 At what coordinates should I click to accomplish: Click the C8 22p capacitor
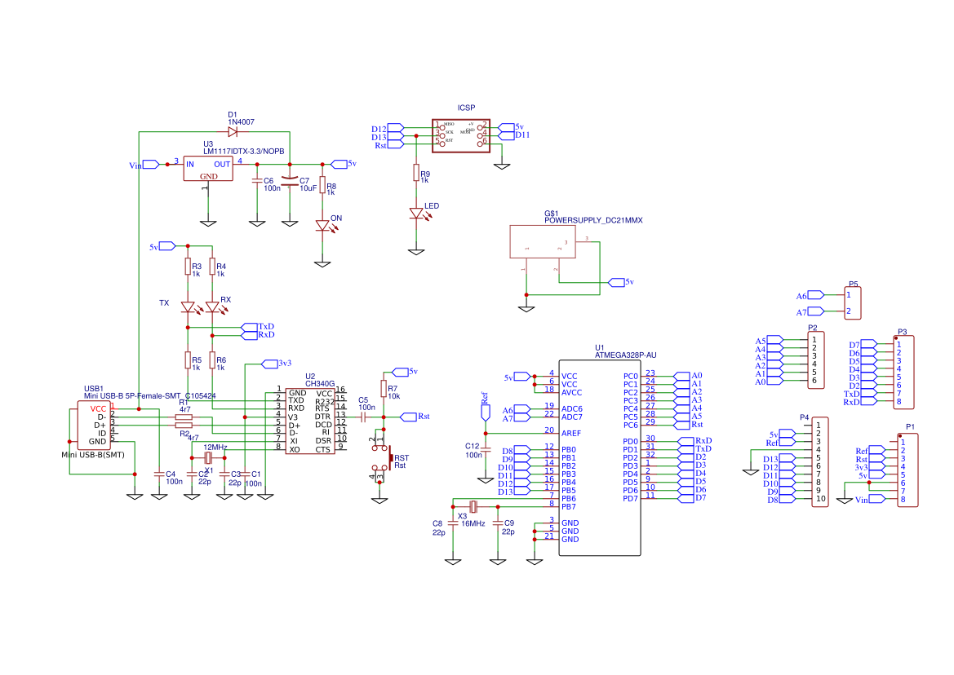453,523
